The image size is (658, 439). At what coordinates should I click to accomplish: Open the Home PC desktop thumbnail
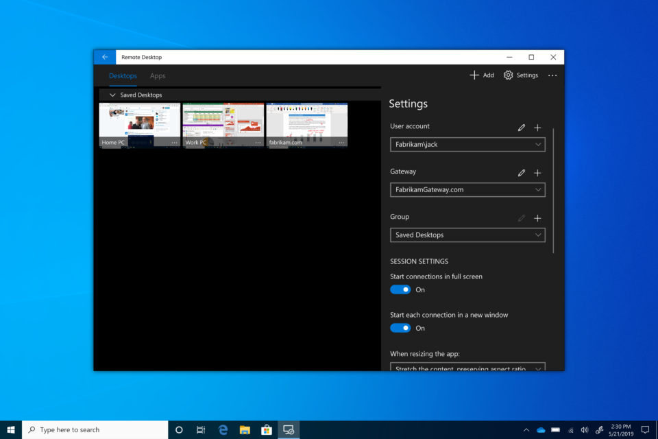pos(139,122)
